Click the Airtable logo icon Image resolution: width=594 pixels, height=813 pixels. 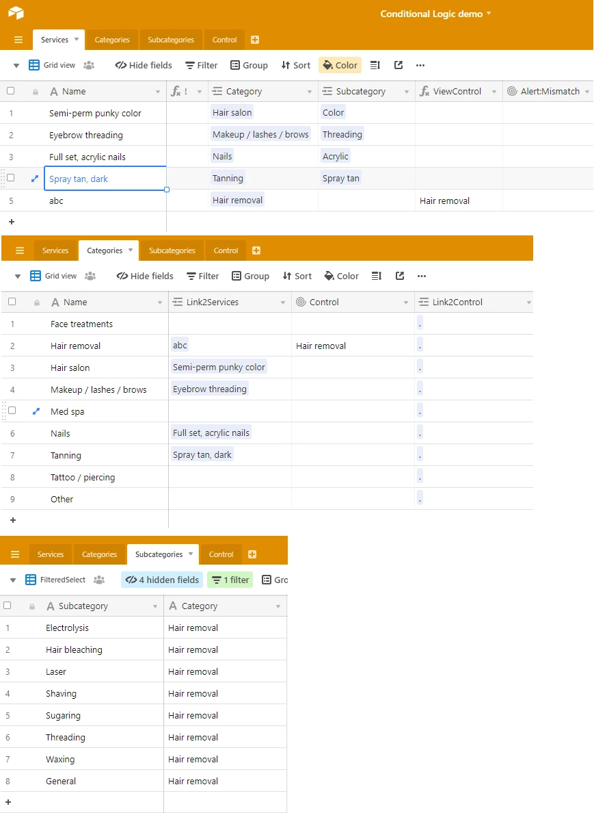pyautogui.click(x=16, y=12)
